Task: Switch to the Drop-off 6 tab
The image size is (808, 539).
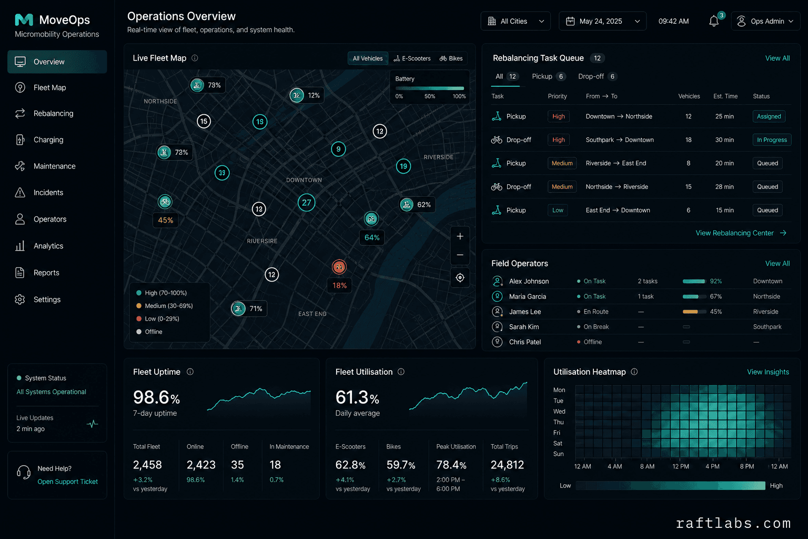Action: point(597,76)
